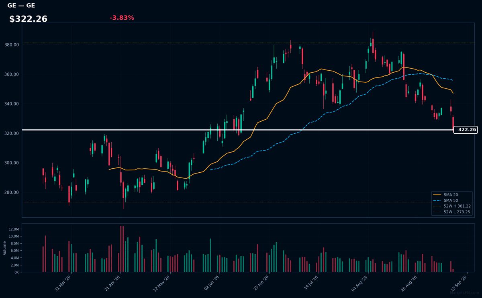The width and height of the screenshot is (482, 298).
Task: Click the Volume axis title
Action: point(5,248)
